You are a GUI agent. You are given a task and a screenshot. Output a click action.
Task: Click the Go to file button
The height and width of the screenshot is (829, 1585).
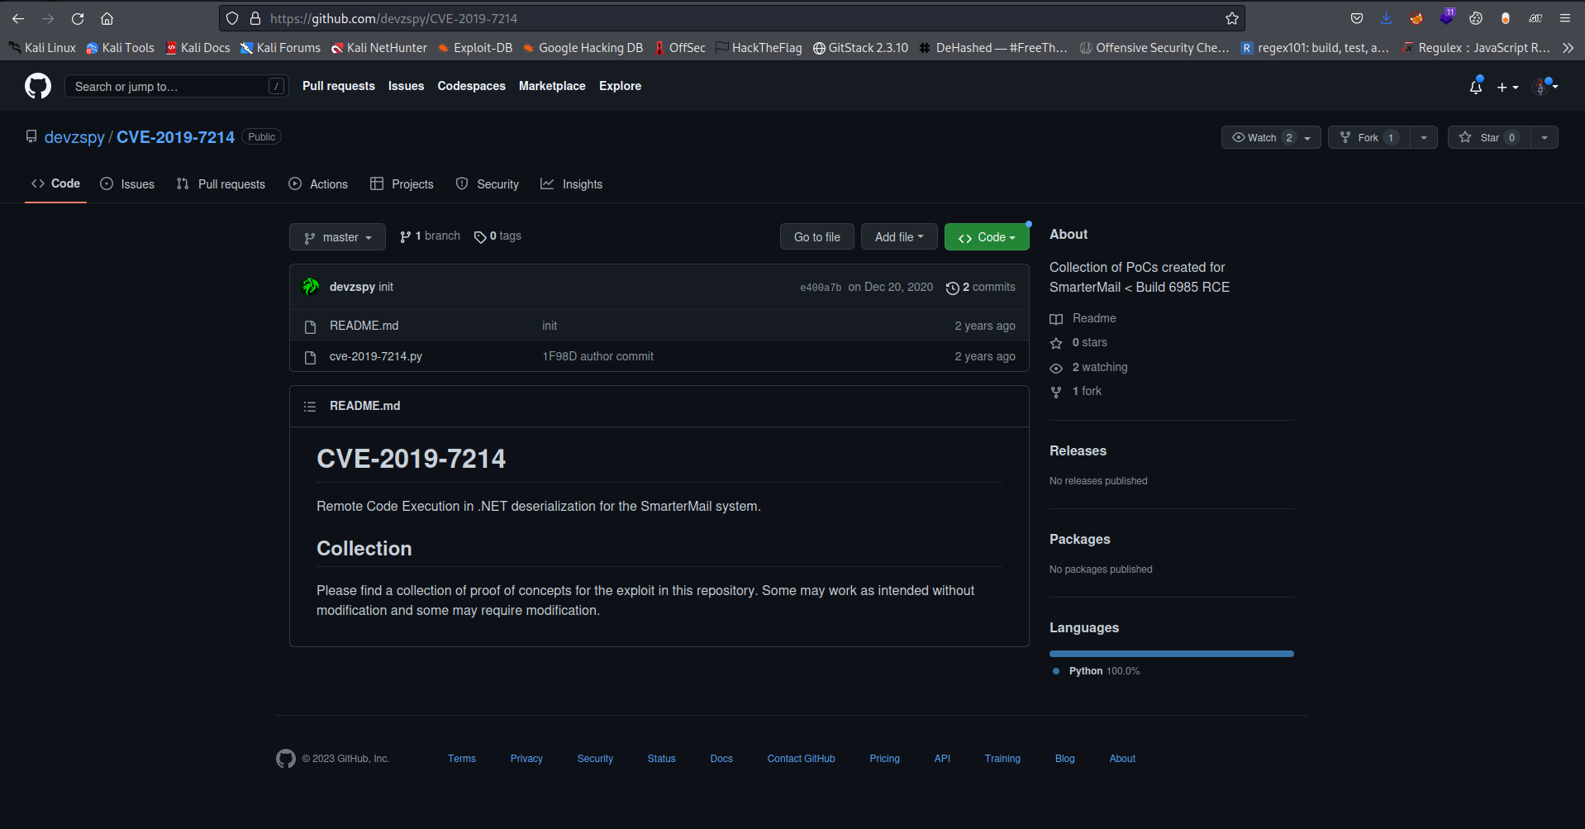coord(816,237)
